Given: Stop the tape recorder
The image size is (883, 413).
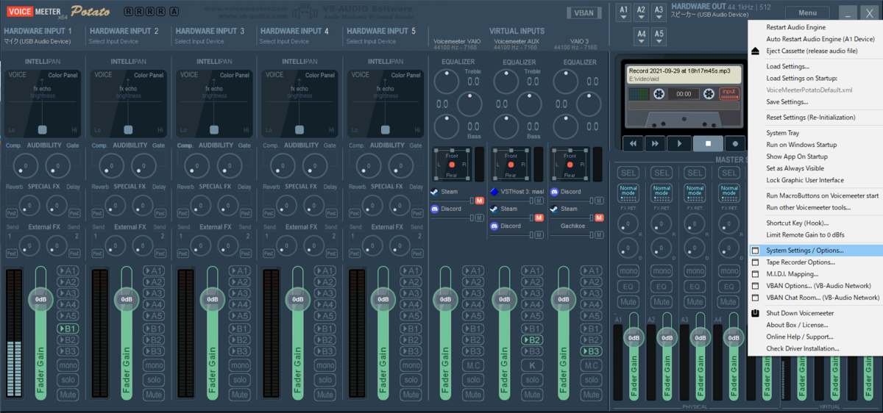Looking at the screenshot, I should coord(708,143).
